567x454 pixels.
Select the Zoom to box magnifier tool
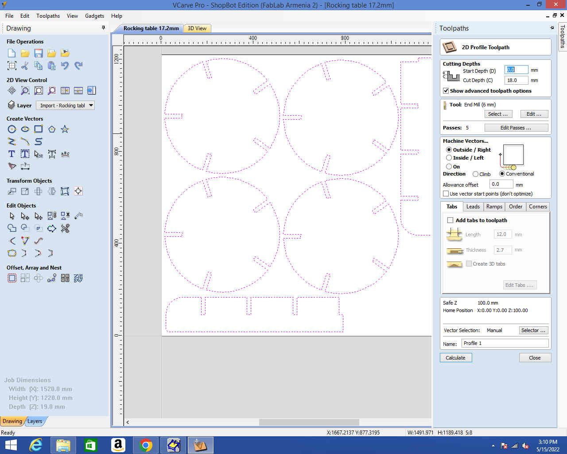click(x=25, y=90)
